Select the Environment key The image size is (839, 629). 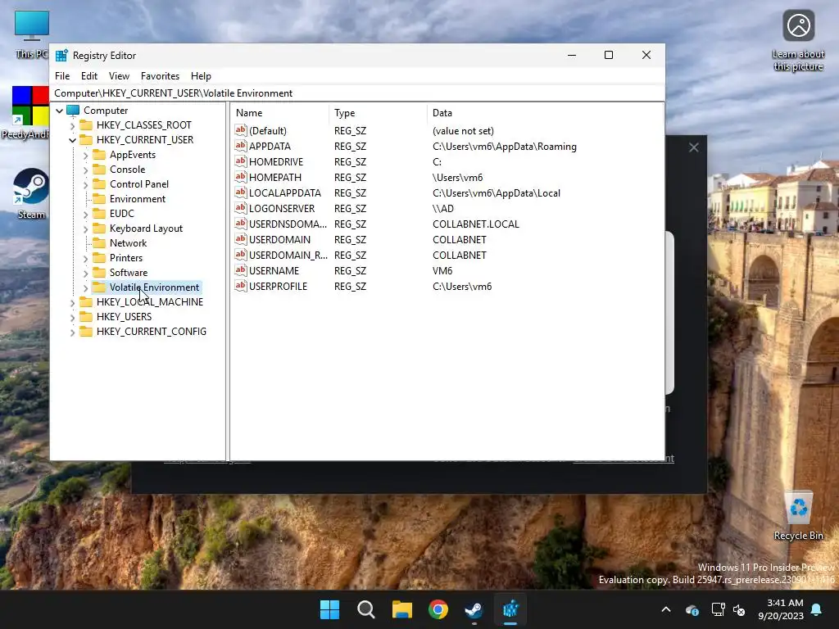[x=138, y=198]
